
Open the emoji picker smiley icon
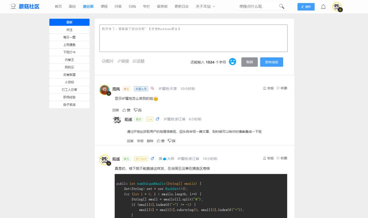(x=232, y=62)
